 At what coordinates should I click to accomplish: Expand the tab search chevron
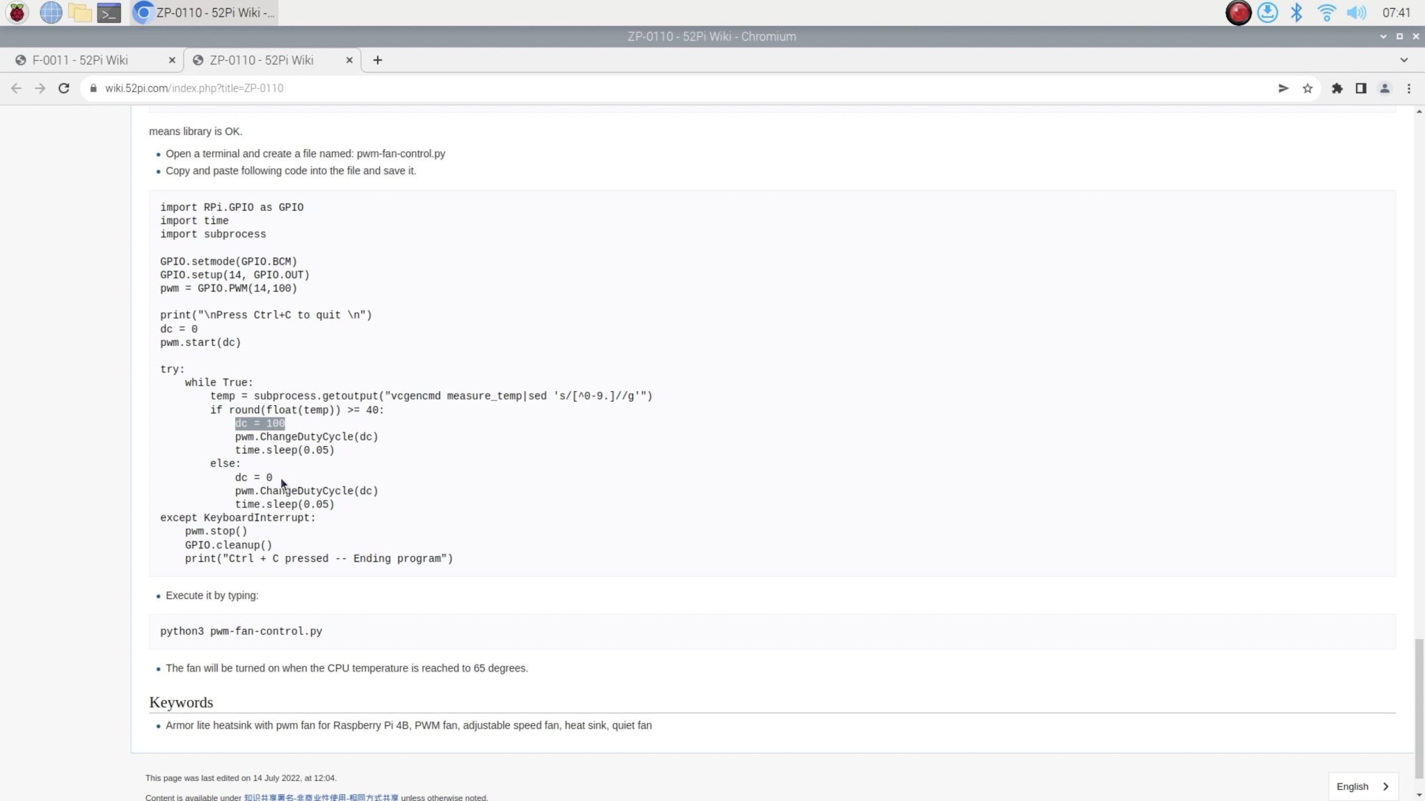1403,60
